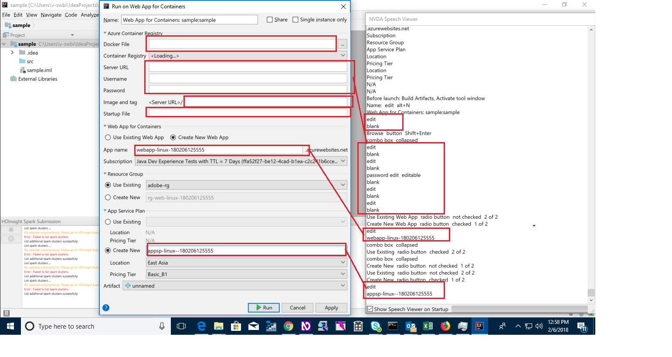The width and height of the screenshot is (672, 357).
Task: Collapse the Azure Container Registry section
Action: 105,33
